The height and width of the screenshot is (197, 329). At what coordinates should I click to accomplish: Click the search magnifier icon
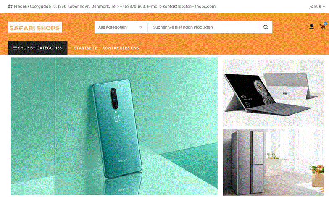(266, 27)
